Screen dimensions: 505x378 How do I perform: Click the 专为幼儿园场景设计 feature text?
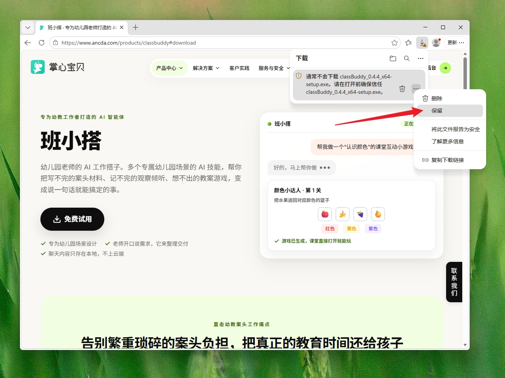73,244
